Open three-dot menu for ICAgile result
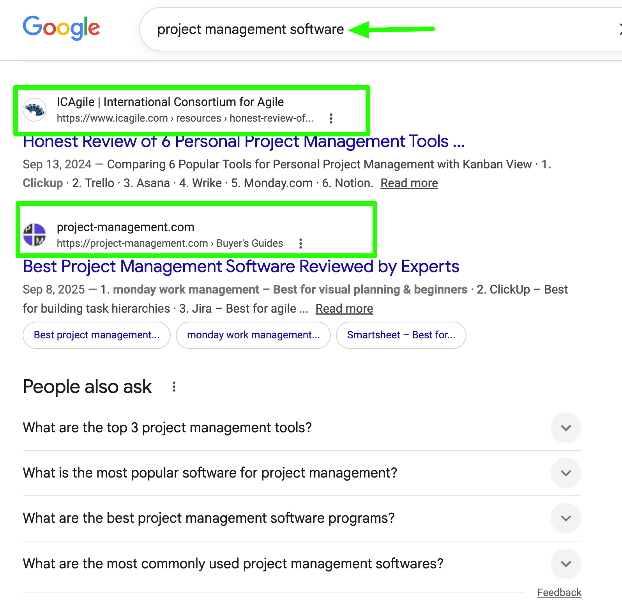 click(331, 118)
